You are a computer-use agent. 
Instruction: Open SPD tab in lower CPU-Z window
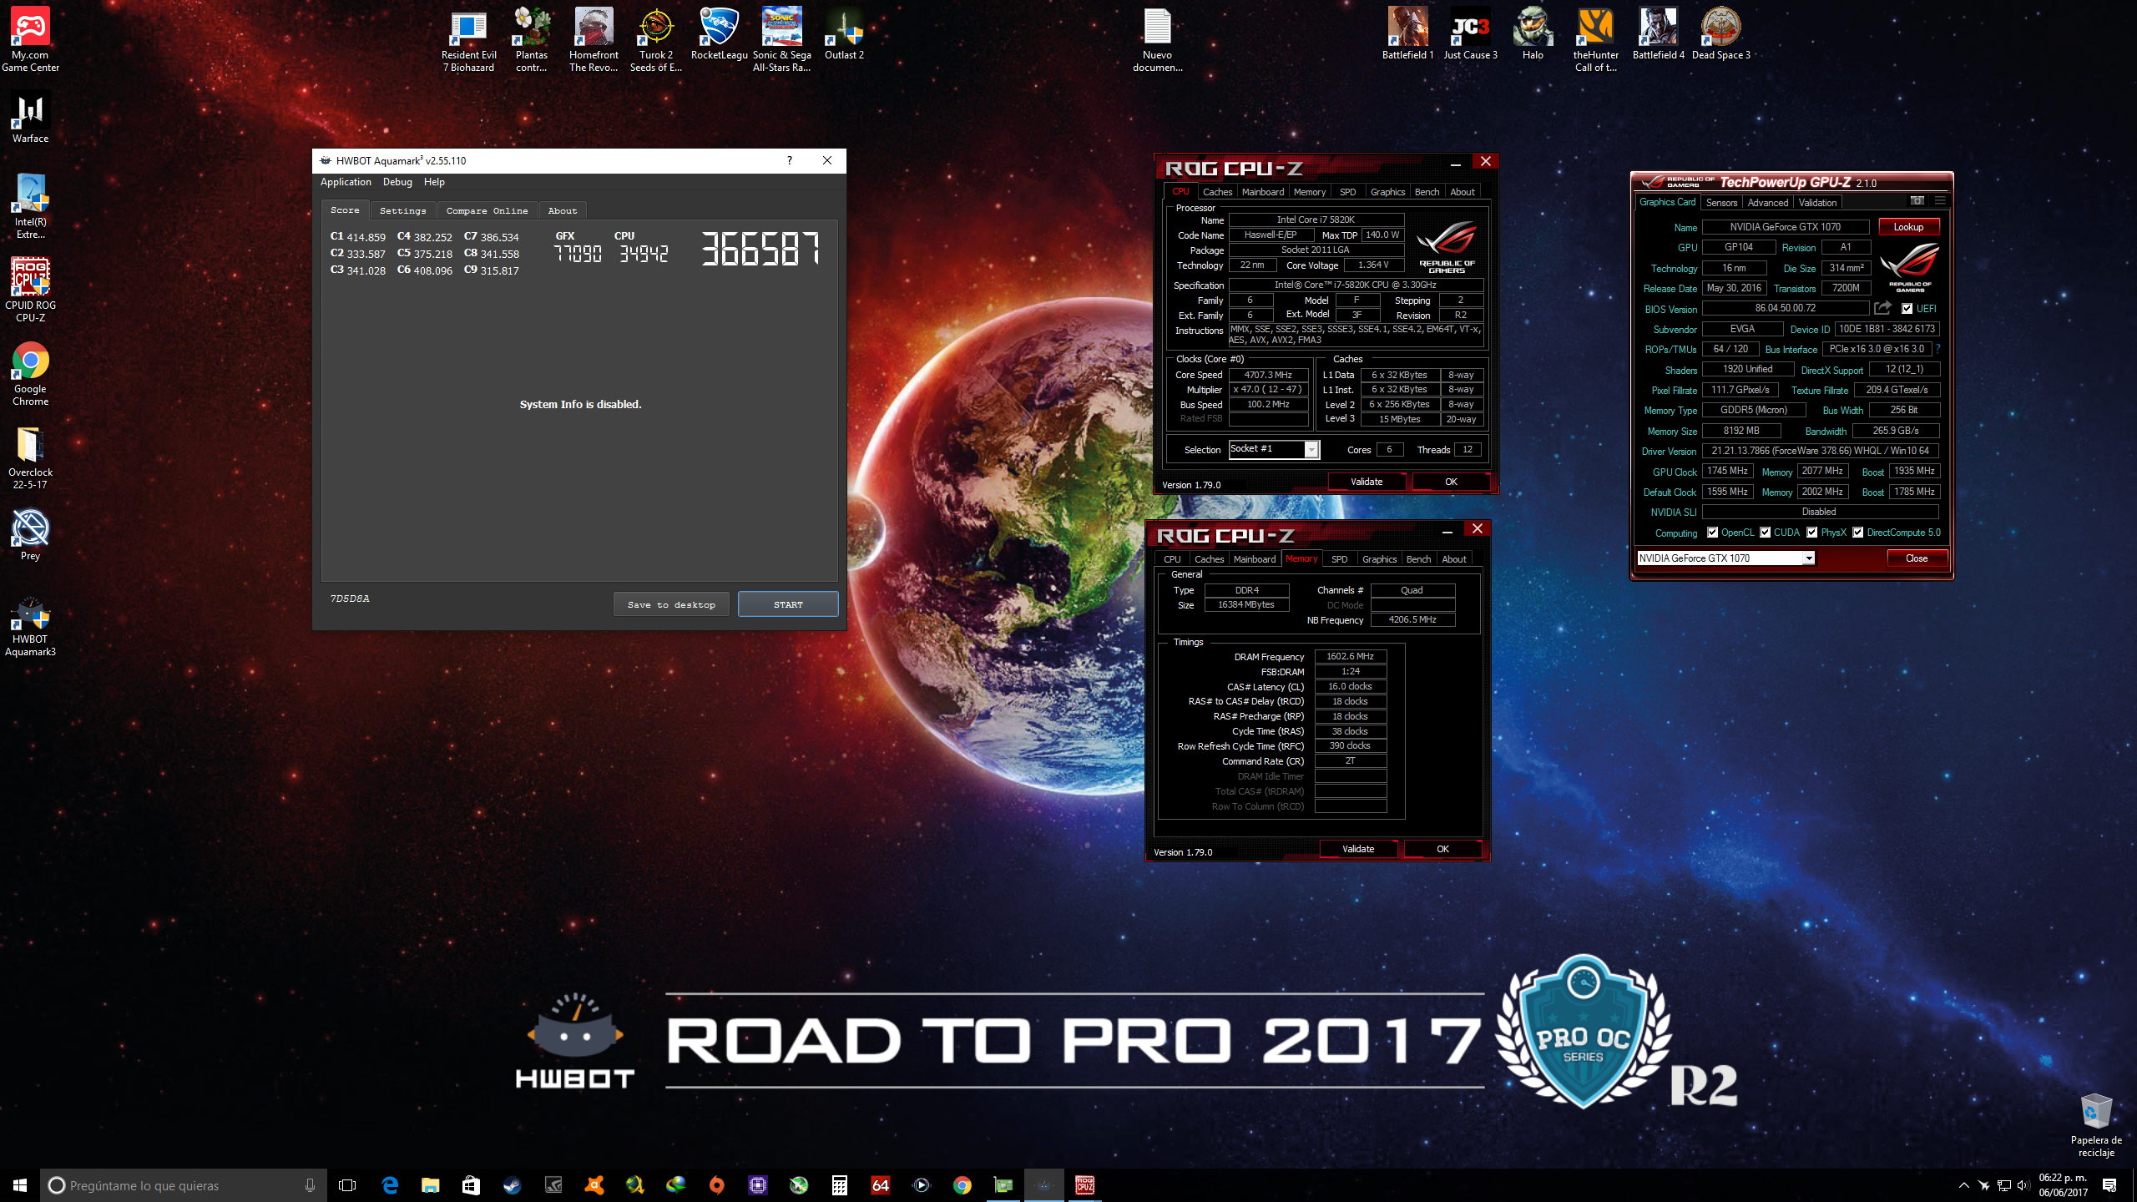tap(1339, 559)
